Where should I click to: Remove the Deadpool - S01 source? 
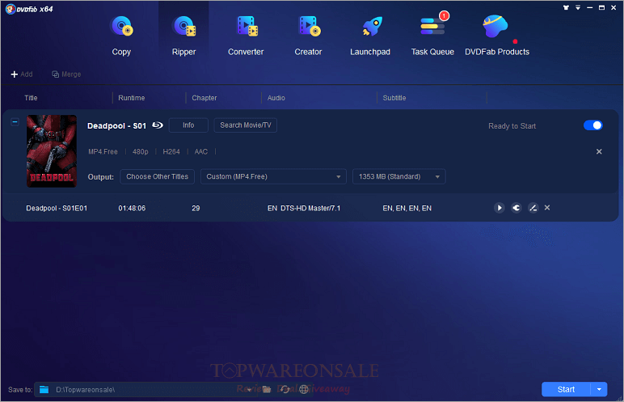(x=598, y=151)
